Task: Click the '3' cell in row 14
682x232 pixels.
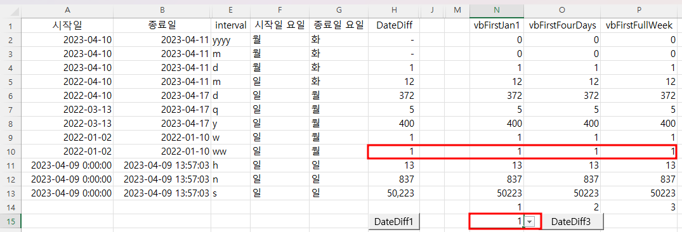Action: point(639,207)
